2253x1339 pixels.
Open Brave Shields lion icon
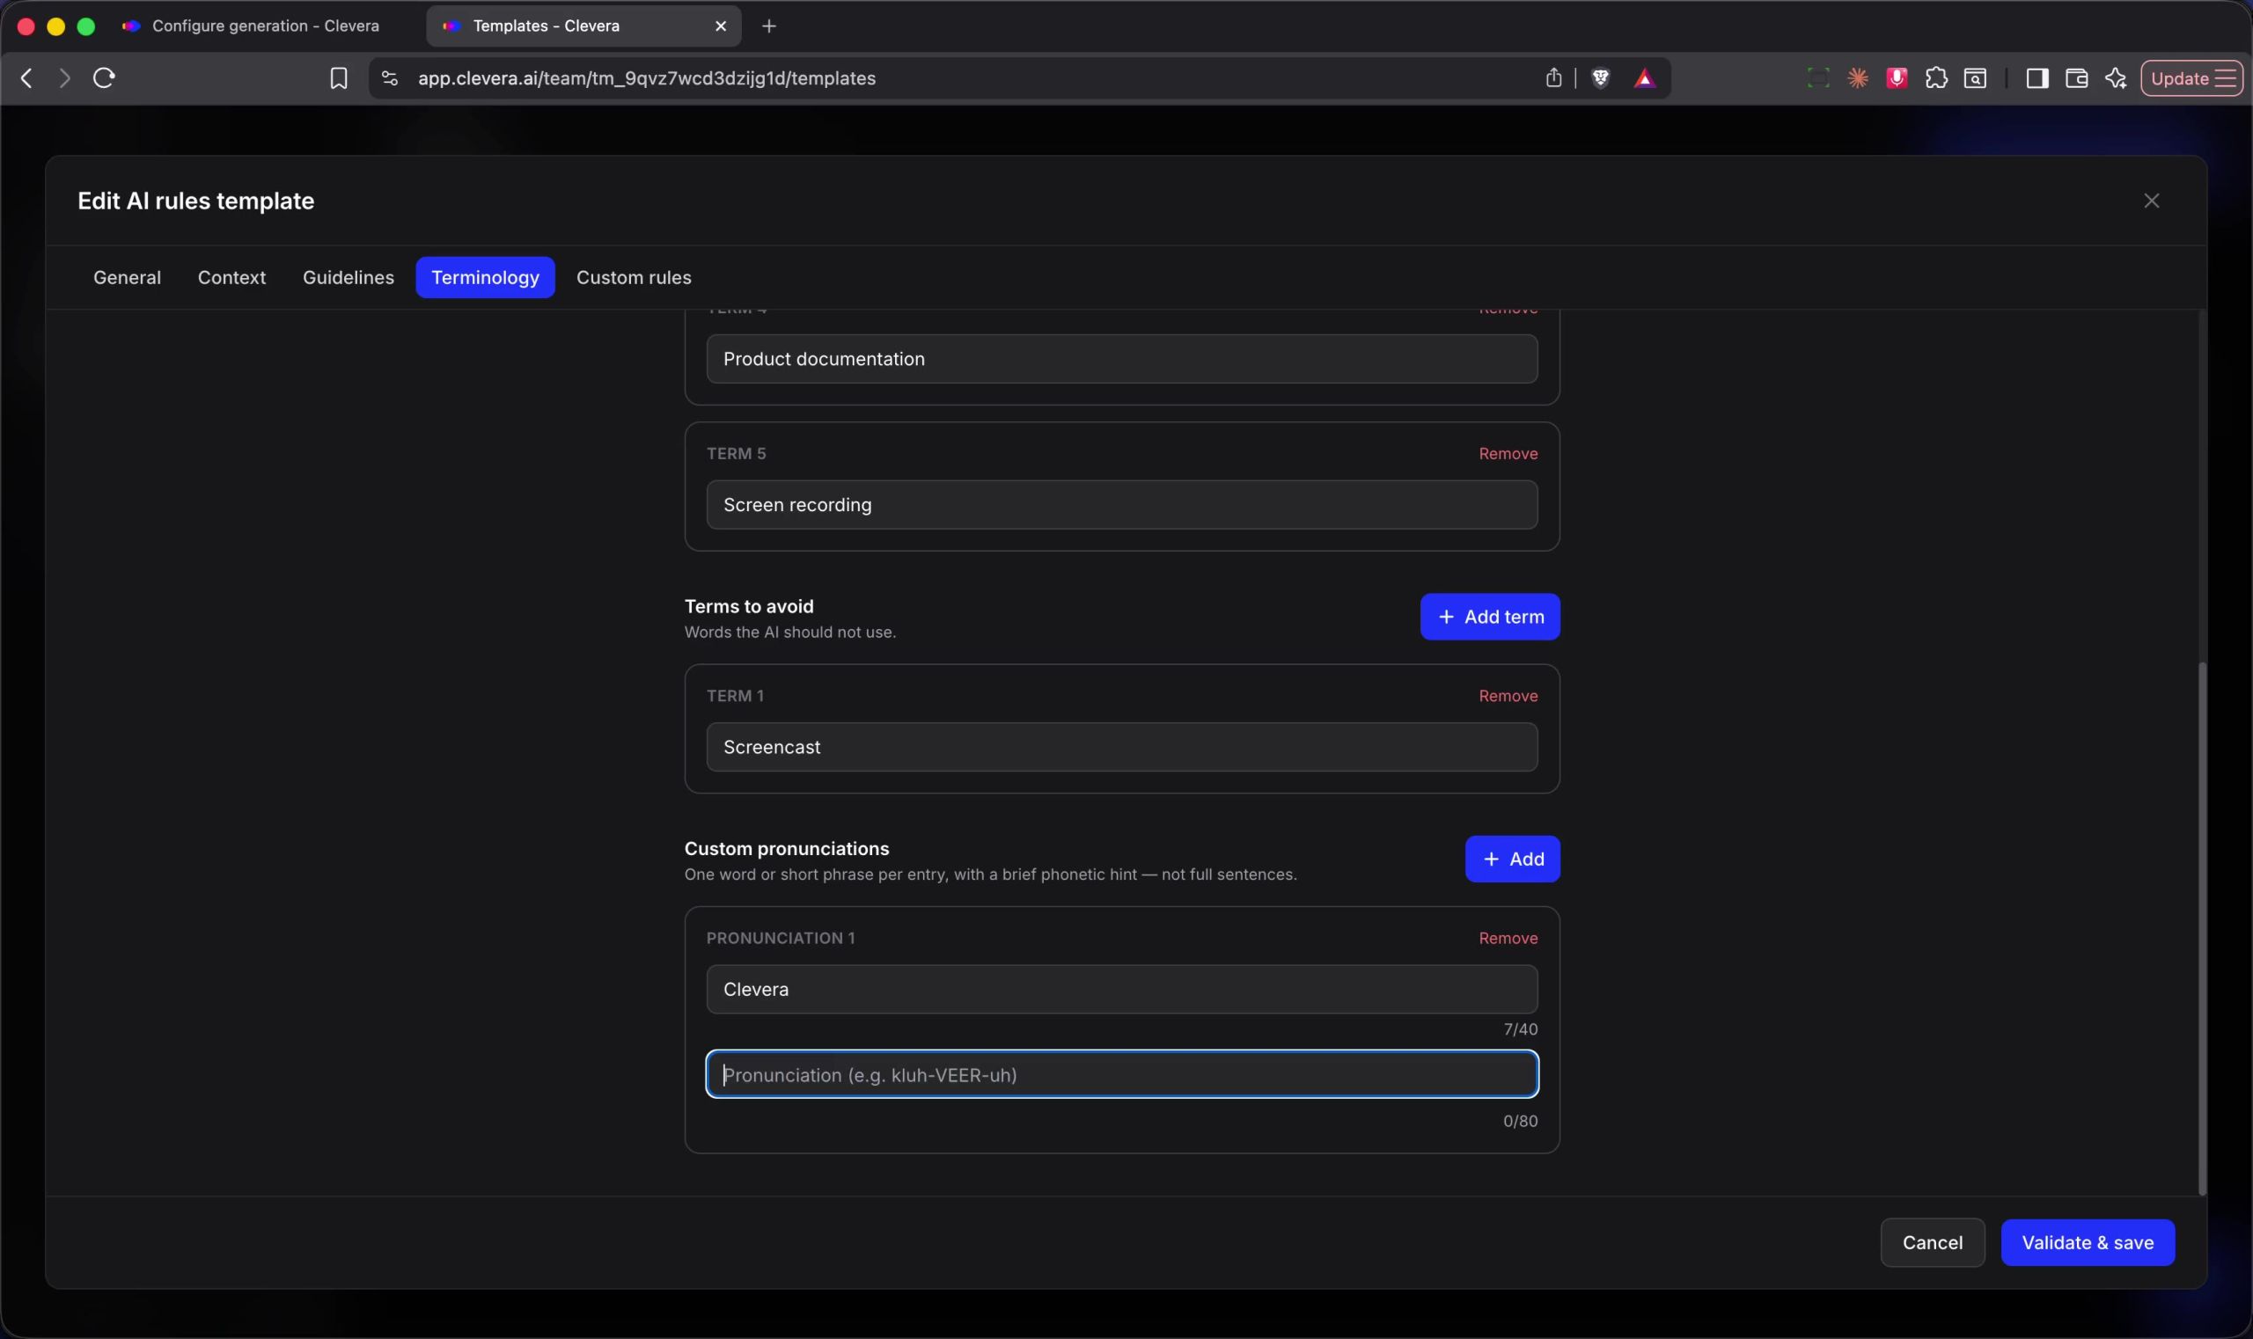click(x=1600, y=78)
